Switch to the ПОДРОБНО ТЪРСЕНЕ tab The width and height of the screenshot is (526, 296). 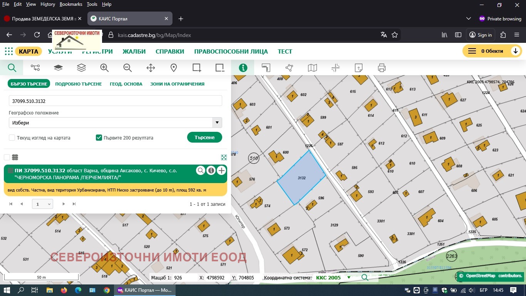click(x=79, y=84)
